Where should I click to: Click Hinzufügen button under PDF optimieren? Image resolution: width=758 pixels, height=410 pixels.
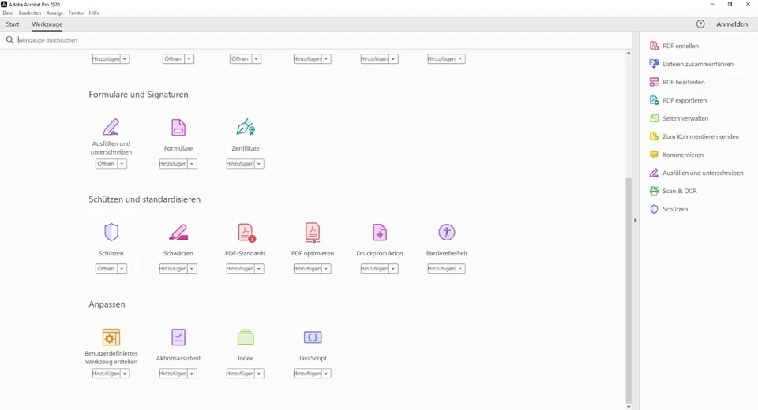pos(307,269)
